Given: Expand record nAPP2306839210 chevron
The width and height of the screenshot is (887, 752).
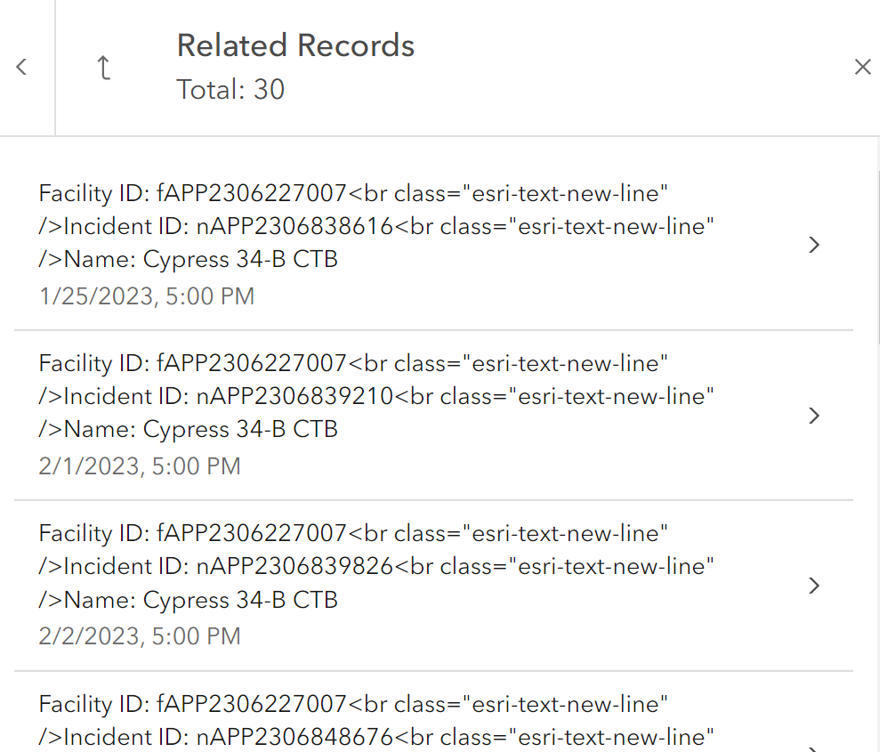Looking at the screenshot, I should [814, 416].
